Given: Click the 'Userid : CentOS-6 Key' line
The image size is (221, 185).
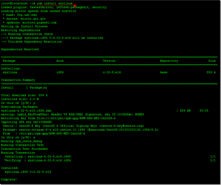Looking at the screenshot, I should 73,126.
